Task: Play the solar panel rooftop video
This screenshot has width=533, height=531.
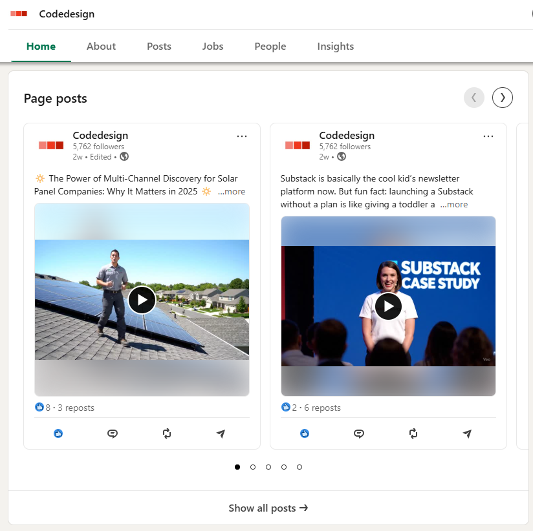Action: 142,300
